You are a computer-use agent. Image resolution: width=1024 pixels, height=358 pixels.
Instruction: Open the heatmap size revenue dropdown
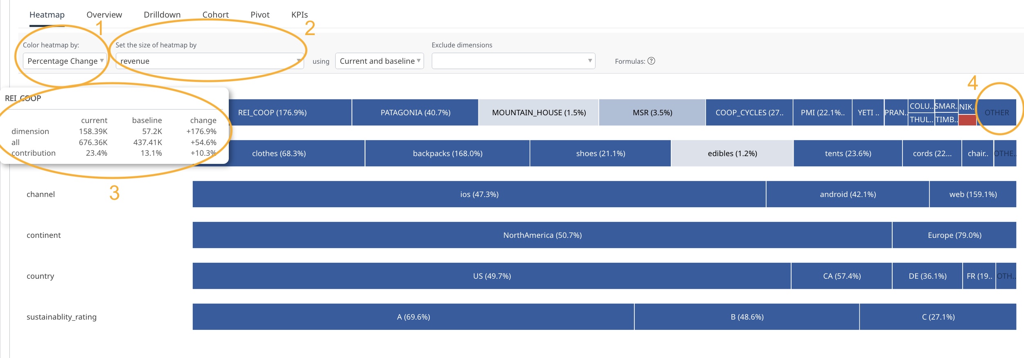tap(209, 61)
